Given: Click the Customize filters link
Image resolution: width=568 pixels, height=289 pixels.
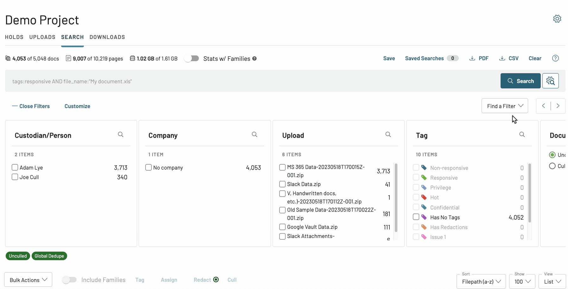Looking at the screenshot, I should pos(77,106).
